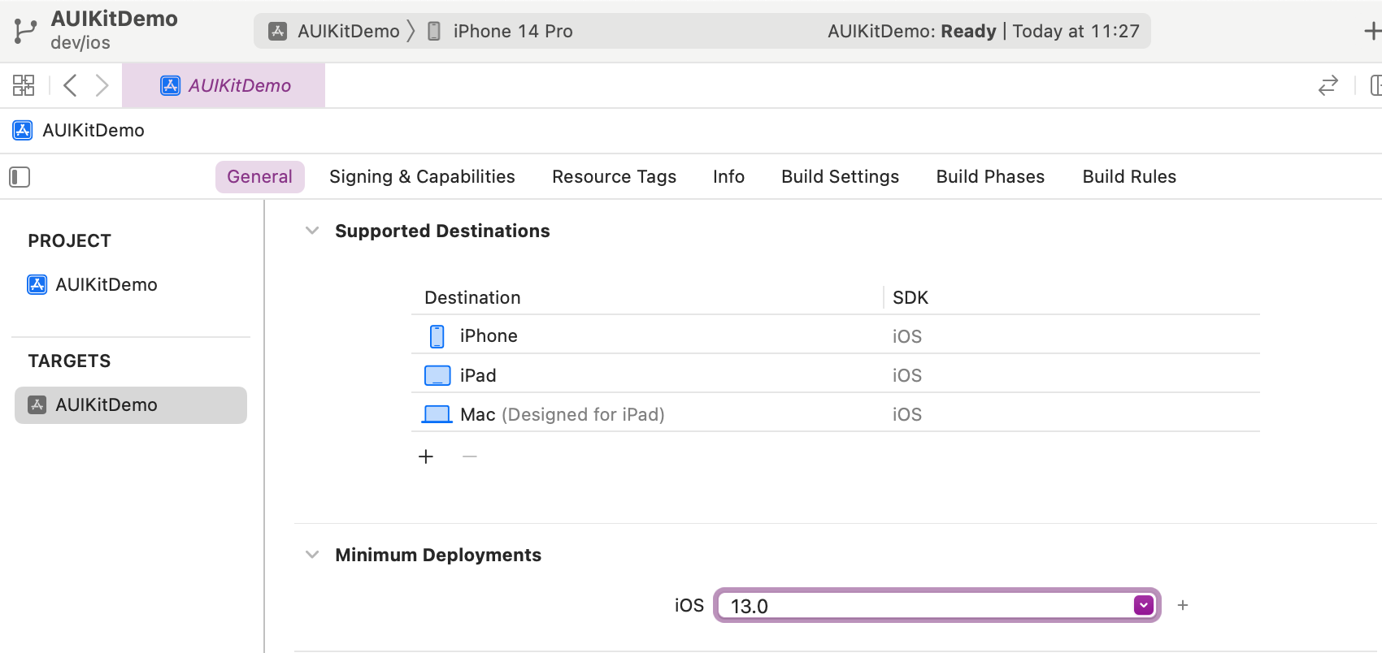The width and height of the screenshot is (1382, 653).
Task: Select the AUIKitDemo editor tab
Action: (x=224, y=85)
